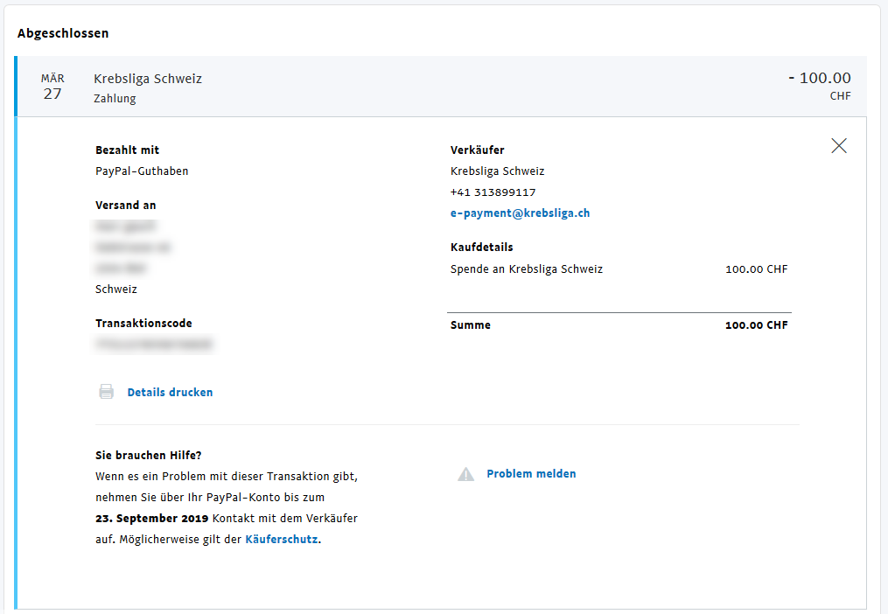Image resolution: width=888 pixels, height=614 pixels.
Task: Select the Summe 100.00 CHF amount
Action: coord(756,325)
